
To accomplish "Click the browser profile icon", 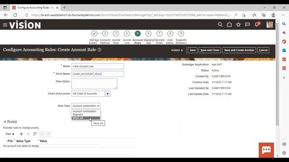I will point(273,15).
